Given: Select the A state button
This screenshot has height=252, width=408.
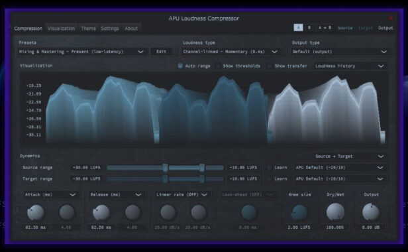Looking at the screenshot, I should (298, 28).
